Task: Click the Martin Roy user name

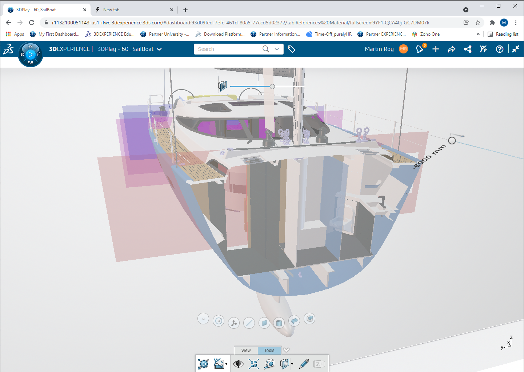Action: click(x=379, y=49)
